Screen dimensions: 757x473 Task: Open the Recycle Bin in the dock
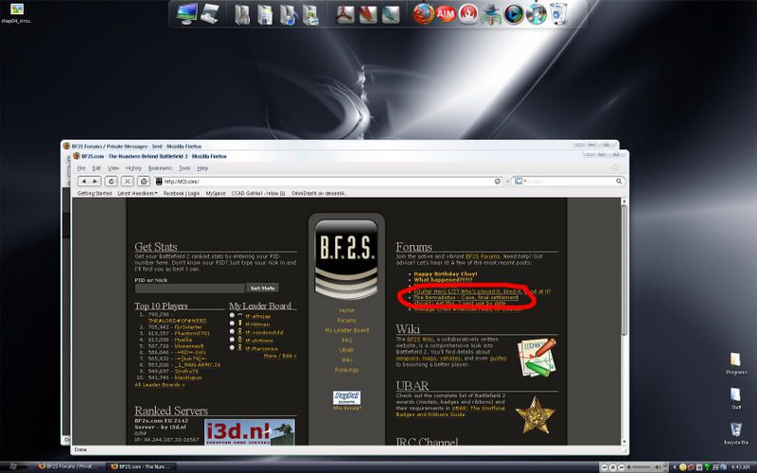[558, 13]
